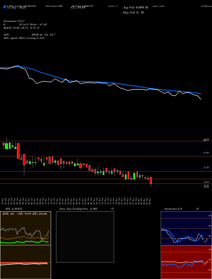Select the 'Day Vol: 0 M' text
The width and height of the screenshot is (212, 279).
[x=133, y=13]
